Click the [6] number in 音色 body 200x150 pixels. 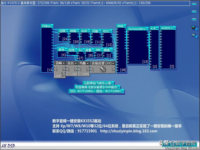click(75, 74)
